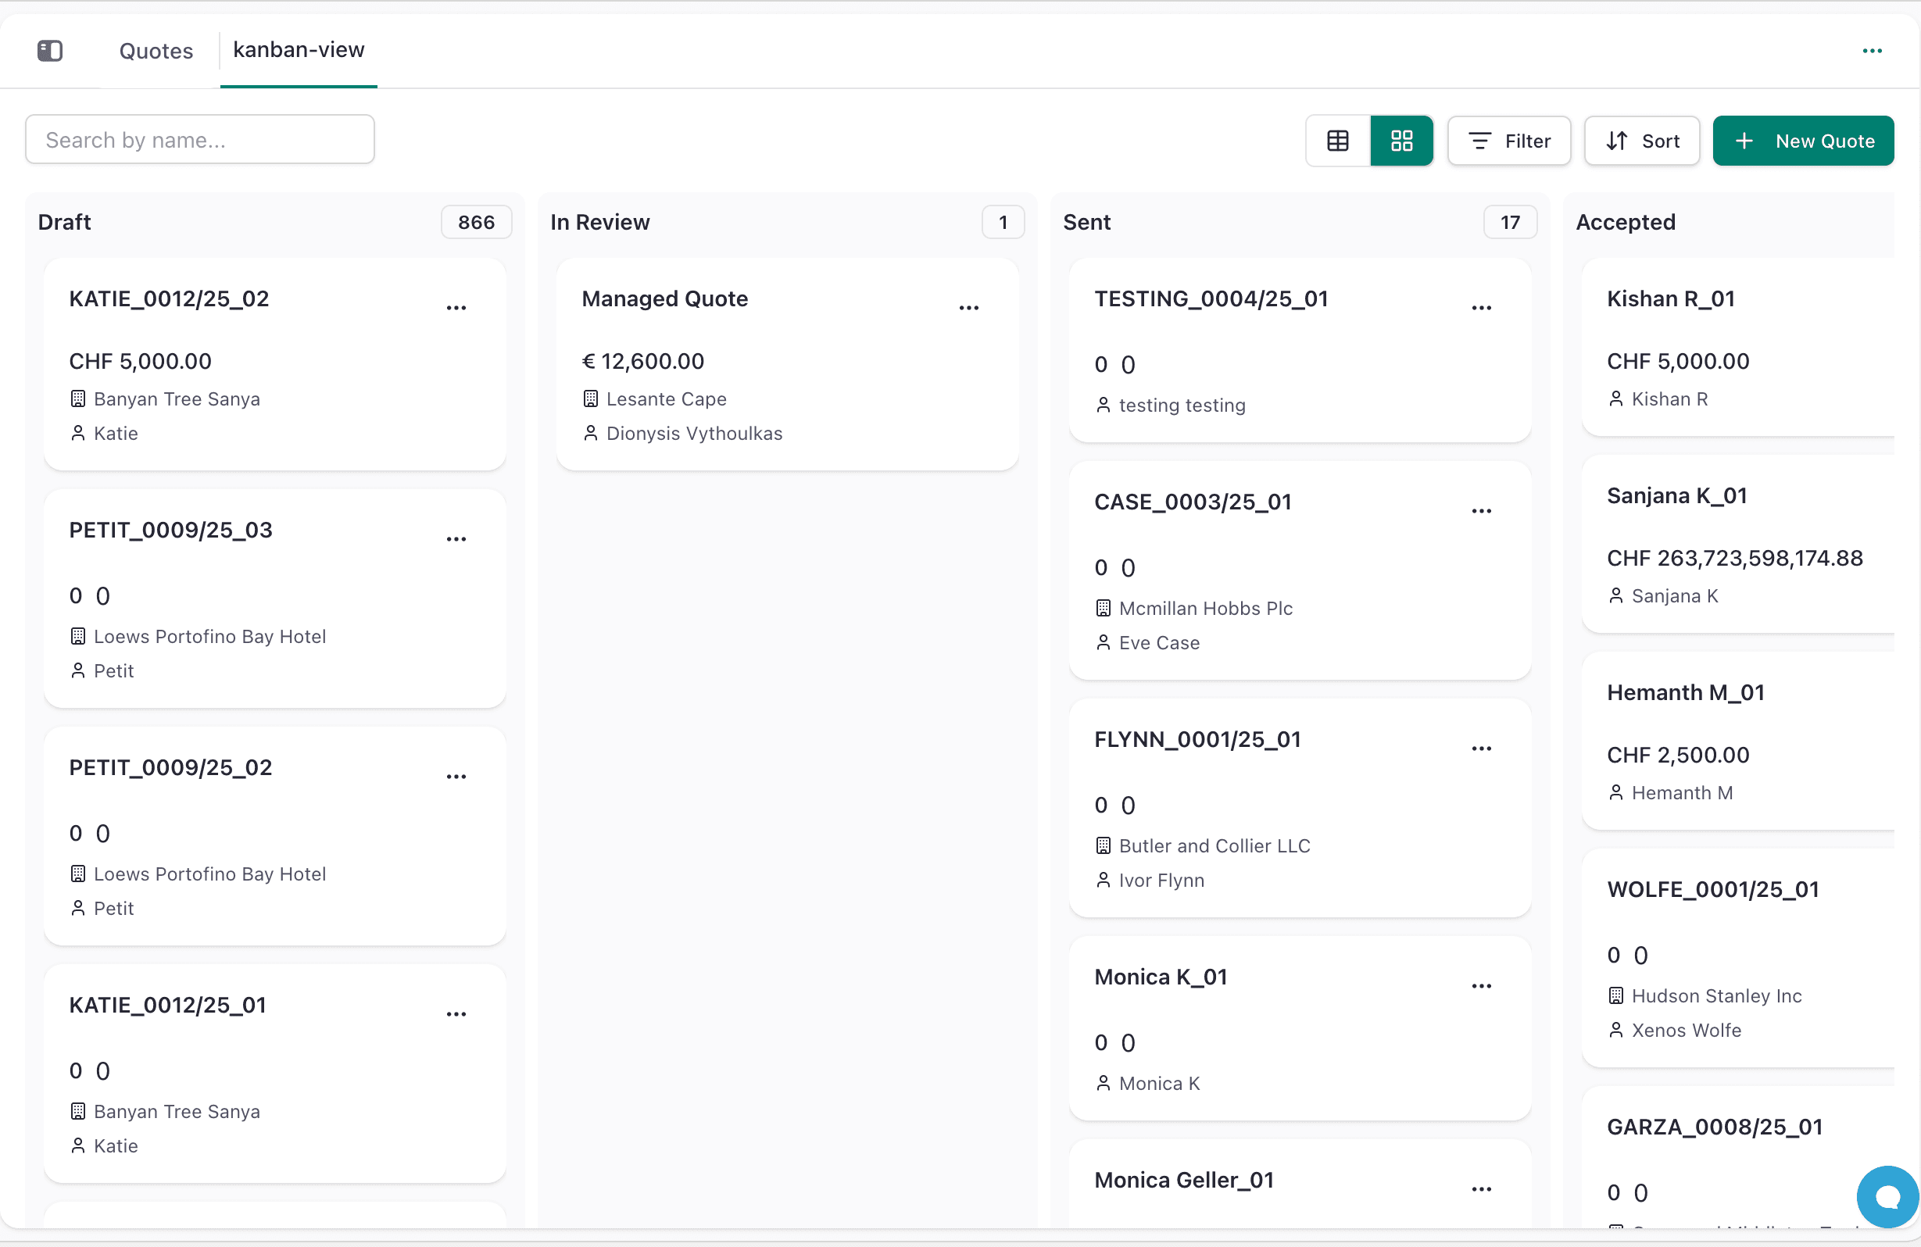1921x1247 pixels.
Task: Open the Sort options
Action: pyautogui.click(x=1642, y=141)
